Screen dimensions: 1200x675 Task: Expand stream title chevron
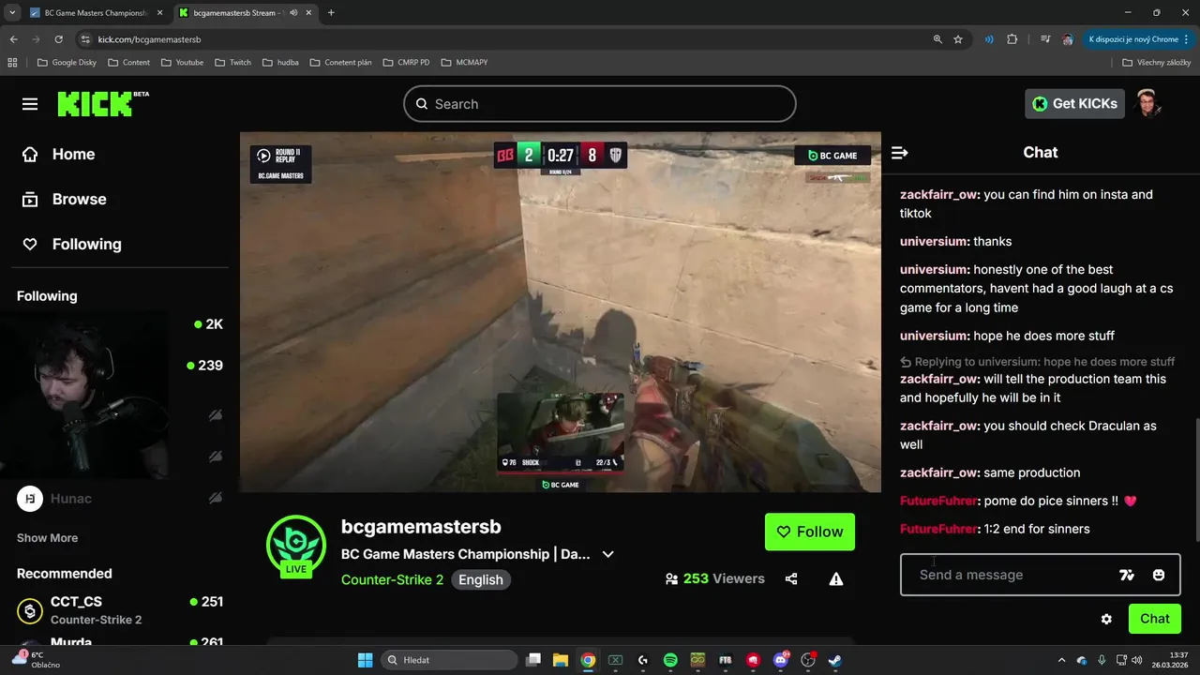[607, 554]
